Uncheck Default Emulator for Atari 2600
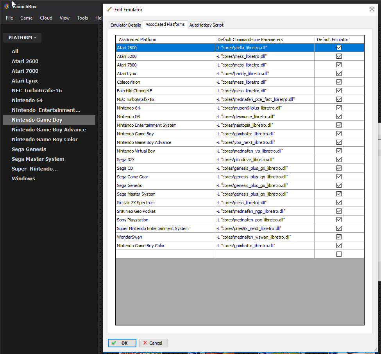Image resolution: width=381 pixels, height=354 pixels. (339, 48)
